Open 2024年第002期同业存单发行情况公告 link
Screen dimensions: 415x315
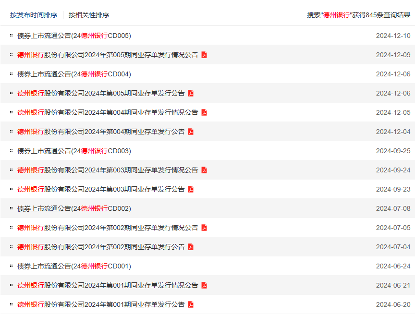click(x=108, y=228)
